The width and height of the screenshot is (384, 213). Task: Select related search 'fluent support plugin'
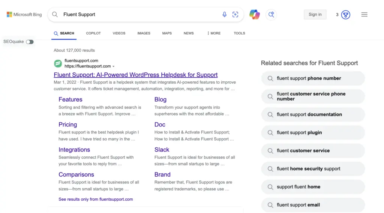click(313, 133)
